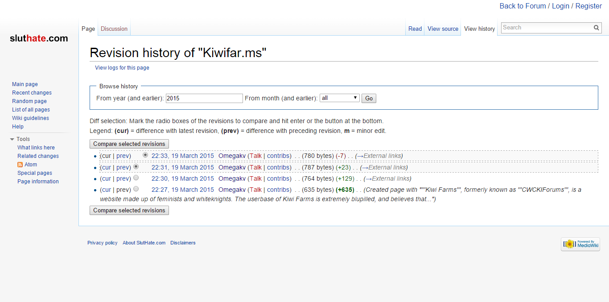The width and height of the screenshot is (609, 302).
Task: Click the sluthate.com site logo
Action: pyautogui.click(x=39, y=38)
